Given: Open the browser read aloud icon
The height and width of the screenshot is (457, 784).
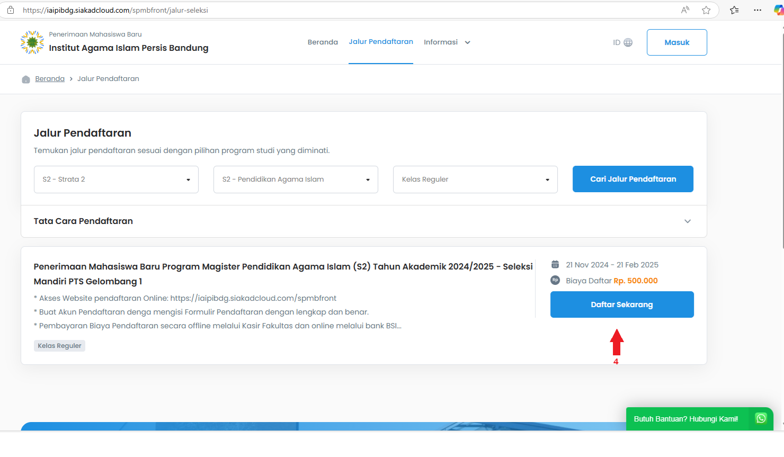Looking at the screenshot, I should coord(685,10).
